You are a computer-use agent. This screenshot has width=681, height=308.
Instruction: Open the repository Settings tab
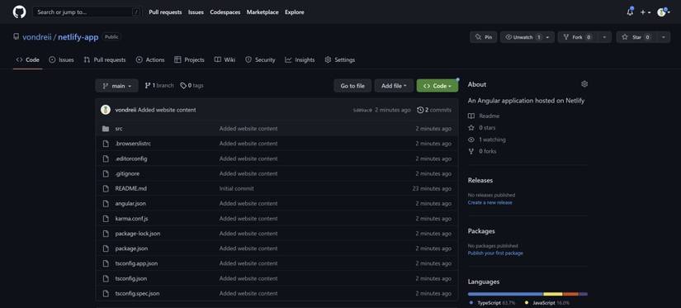[x=339, y=60]
